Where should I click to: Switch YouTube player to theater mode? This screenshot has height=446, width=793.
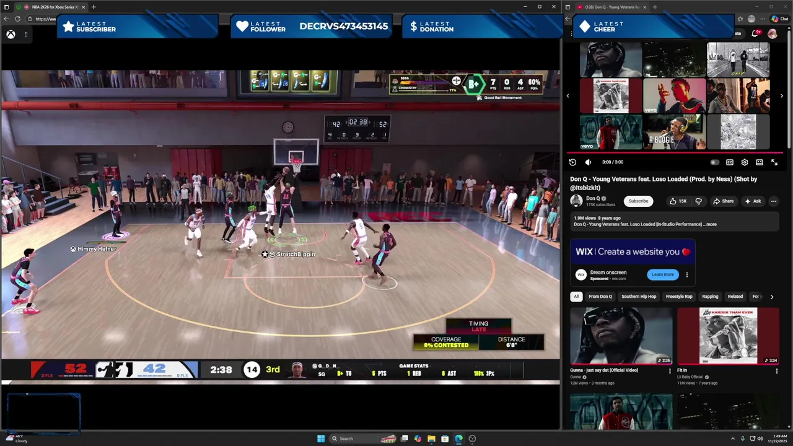760,162
